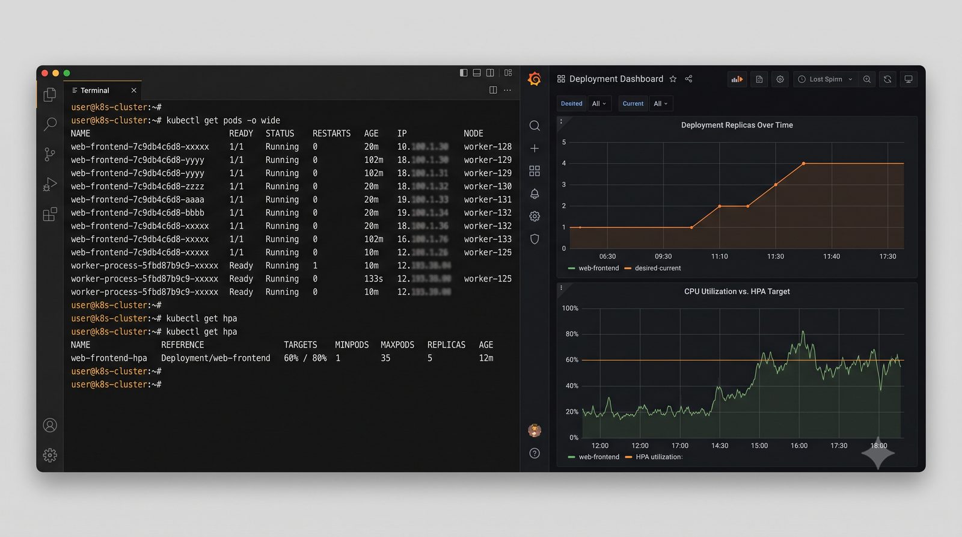The width and height of the screenshot is (962, 537).
Task: Click web-frontend-7c9db4c6d8-aaaa pod name
Action: coord(138,200)
